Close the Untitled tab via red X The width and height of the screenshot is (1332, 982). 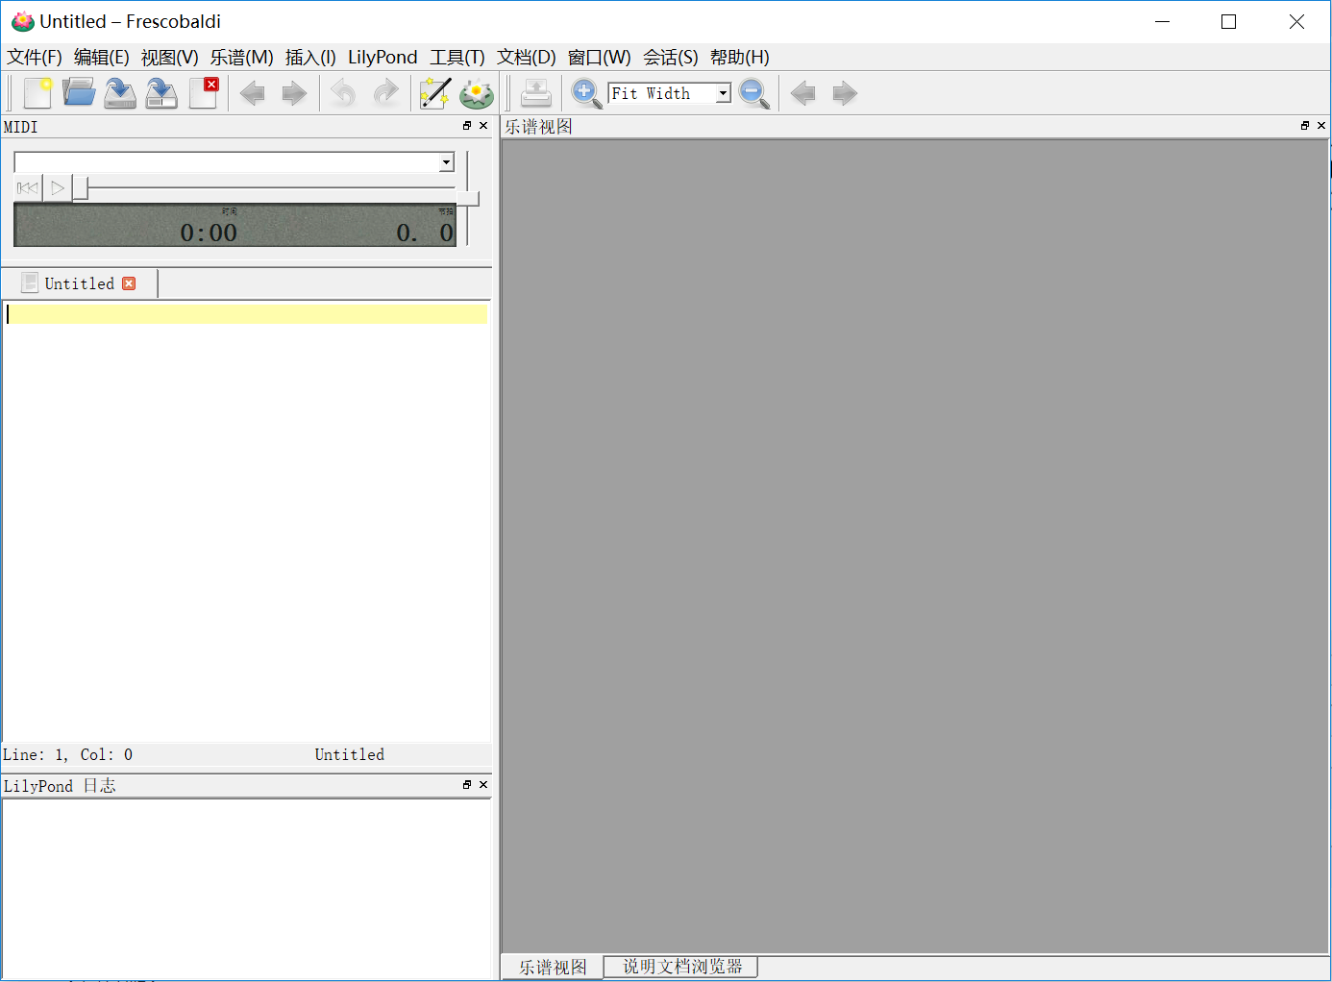(129, 283)
